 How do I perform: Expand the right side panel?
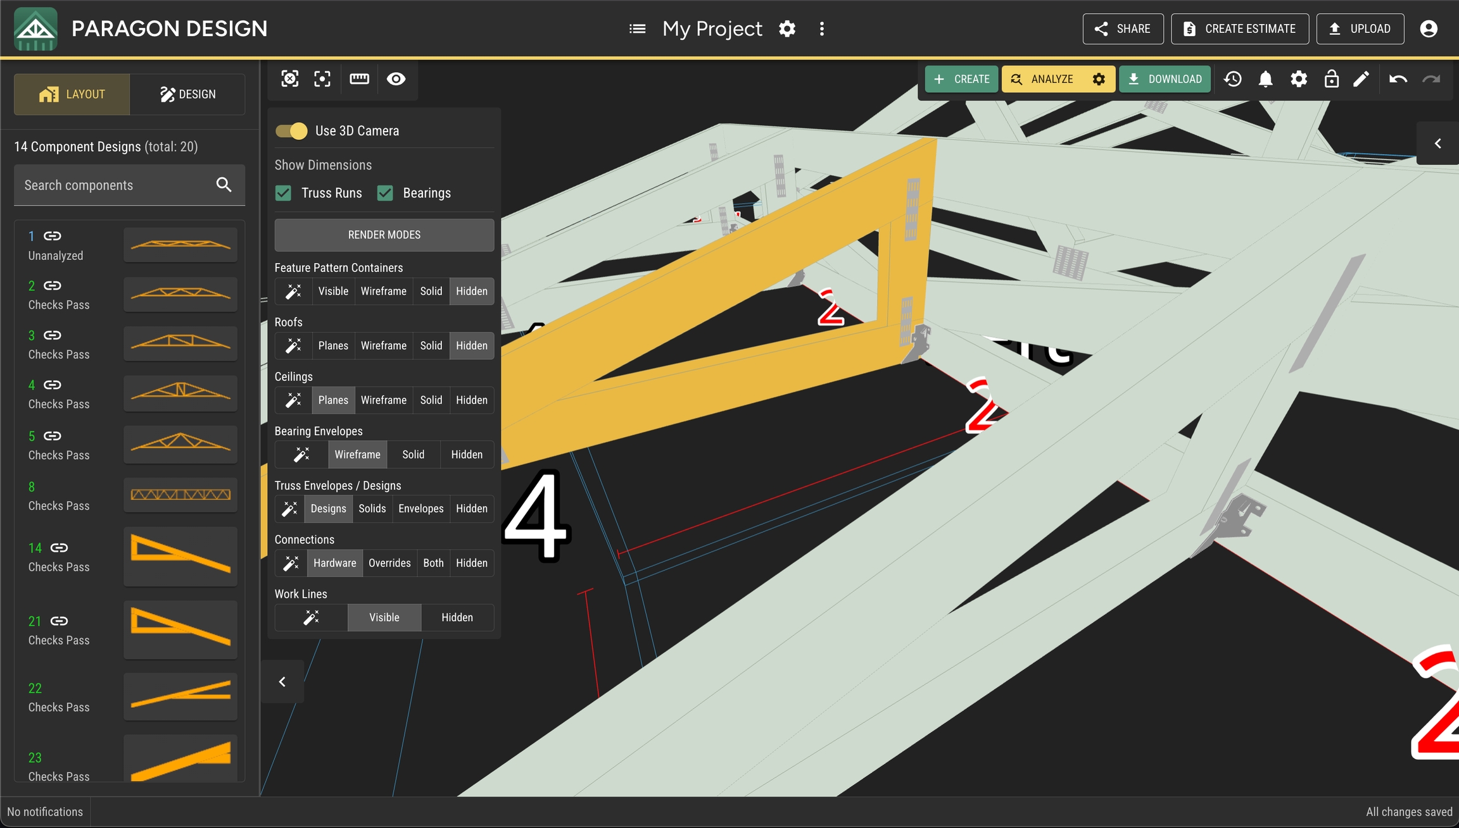[1437, 144]
